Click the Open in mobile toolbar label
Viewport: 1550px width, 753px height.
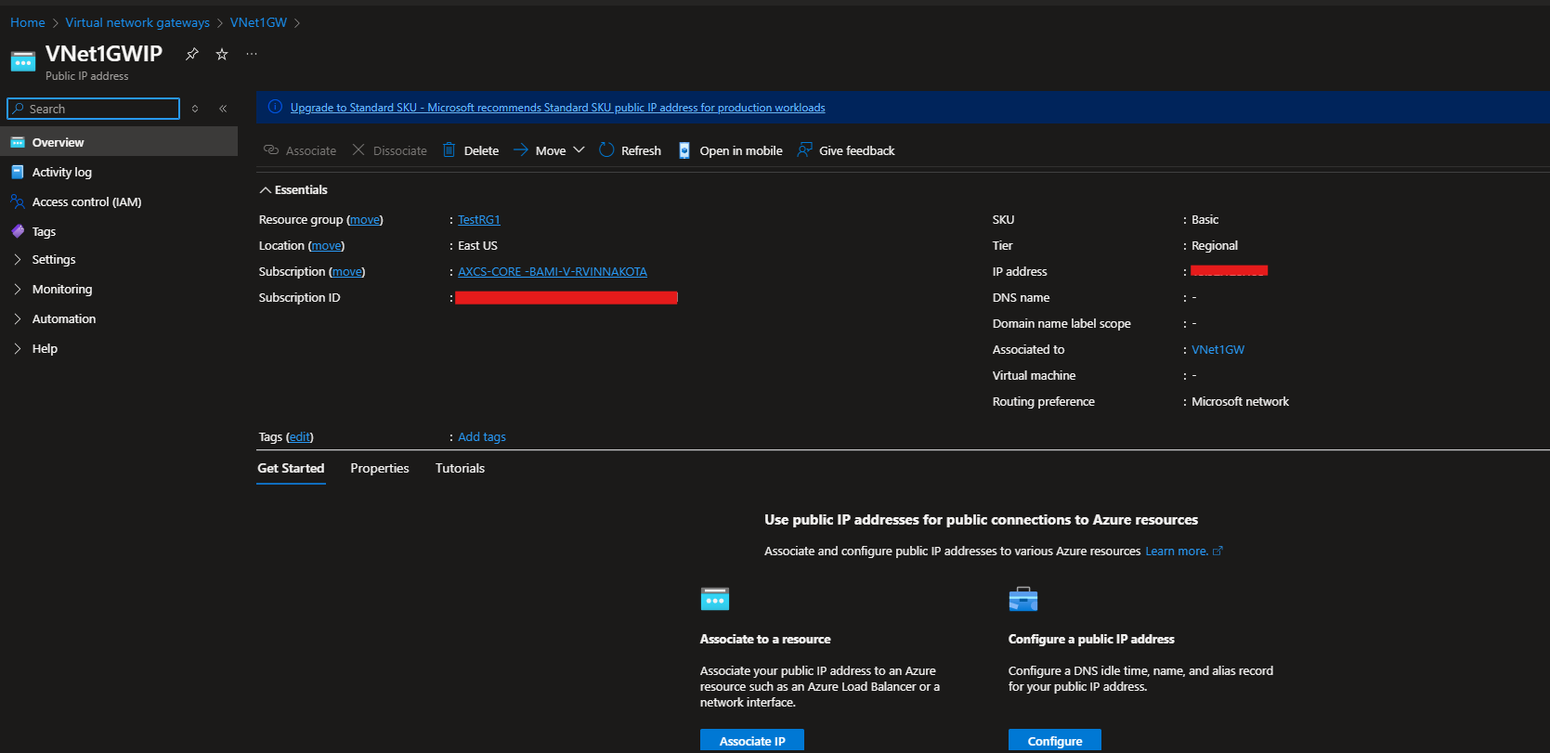741,150
